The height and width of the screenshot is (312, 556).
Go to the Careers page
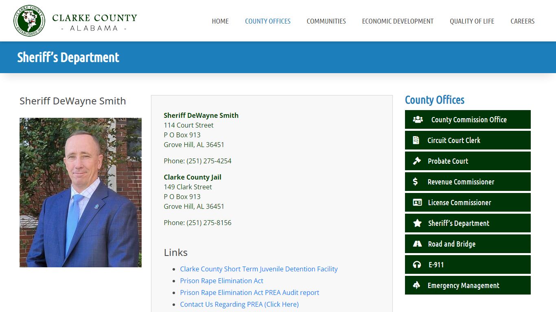click(x=522, y=21)
